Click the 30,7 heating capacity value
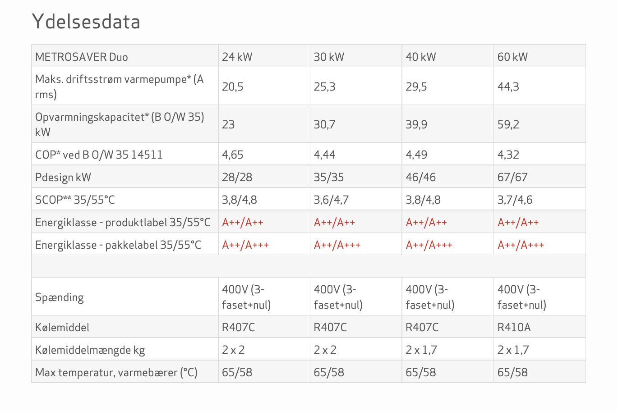This screenshot has width=618, height=411. (324, 124)
